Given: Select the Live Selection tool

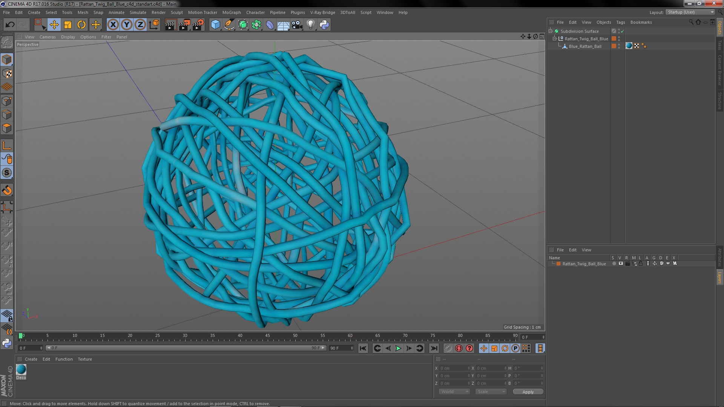Looking at the screenshot, I should (40, 25).
